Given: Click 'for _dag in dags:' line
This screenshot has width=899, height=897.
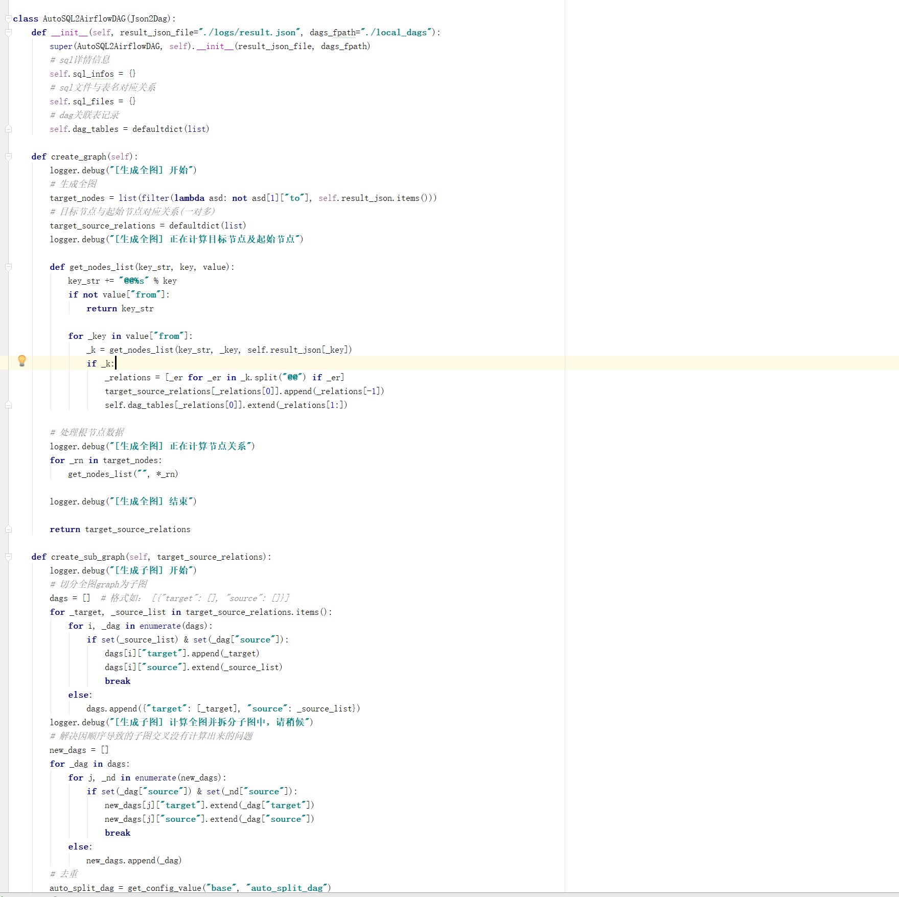Looking at the screenshot, I should (89, 764).
